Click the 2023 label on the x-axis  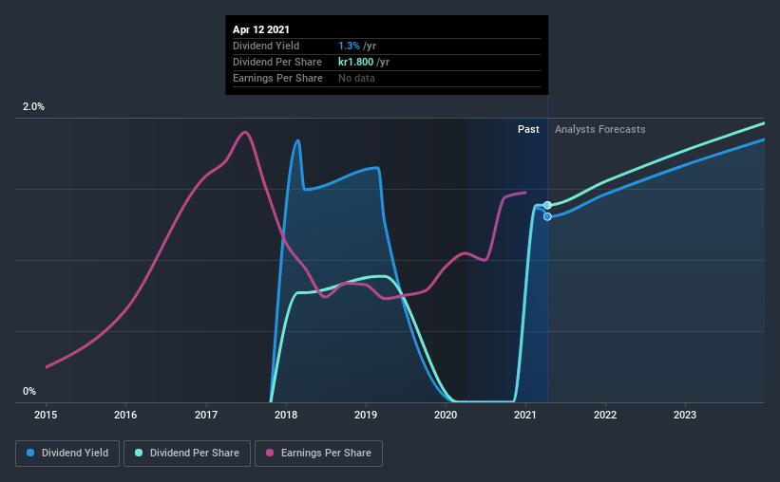tap(685, 415)
